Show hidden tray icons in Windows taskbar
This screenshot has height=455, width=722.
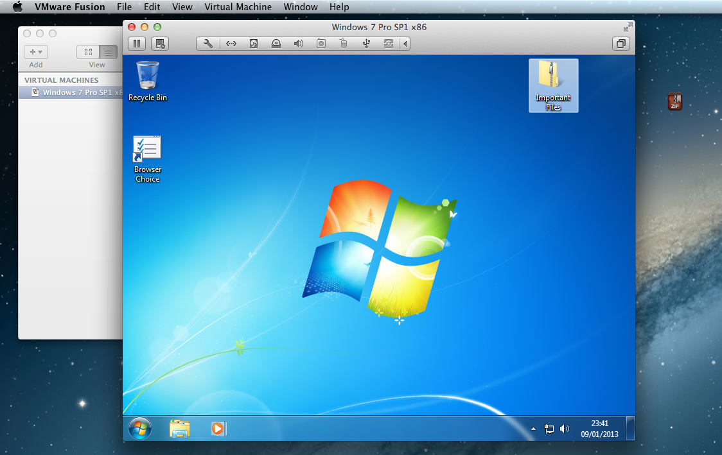coord(533,429)
